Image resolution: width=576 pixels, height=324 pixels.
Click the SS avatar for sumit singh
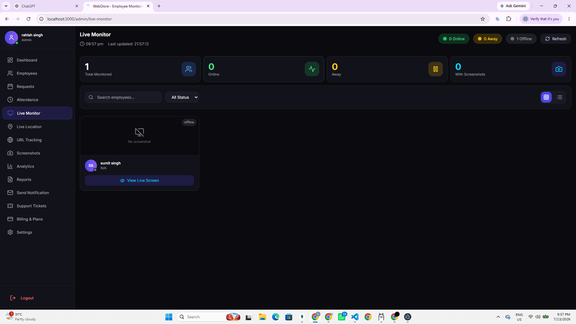(x=91, y=166)
